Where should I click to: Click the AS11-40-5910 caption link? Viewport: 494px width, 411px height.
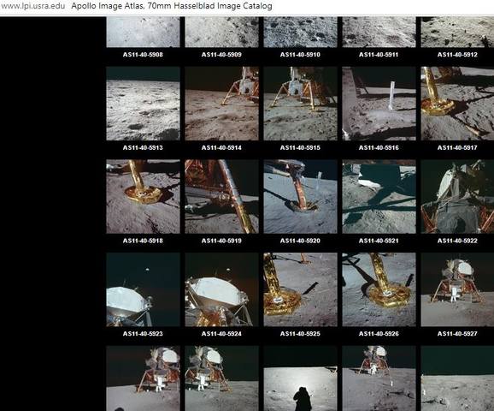300,55
